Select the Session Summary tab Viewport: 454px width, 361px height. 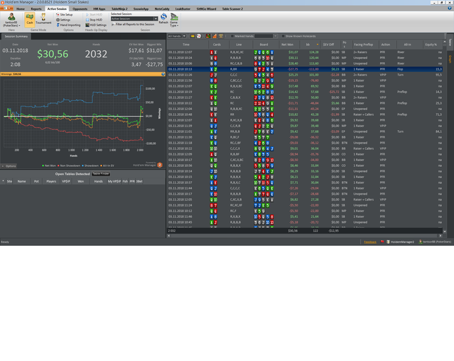[16, 36]
